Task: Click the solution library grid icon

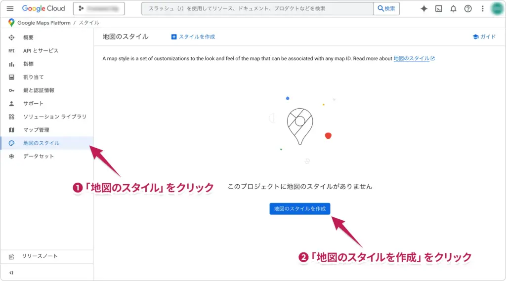Action: pyautogui.click(x=12, y=117)
